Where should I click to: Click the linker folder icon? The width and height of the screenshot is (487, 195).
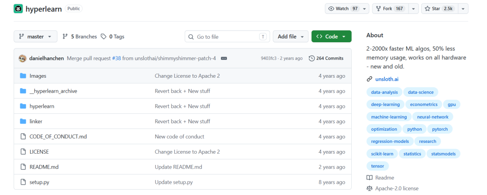(23, 121)
